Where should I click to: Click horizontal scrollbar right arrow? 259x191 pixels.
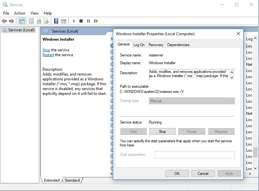(x=250, y=174)
